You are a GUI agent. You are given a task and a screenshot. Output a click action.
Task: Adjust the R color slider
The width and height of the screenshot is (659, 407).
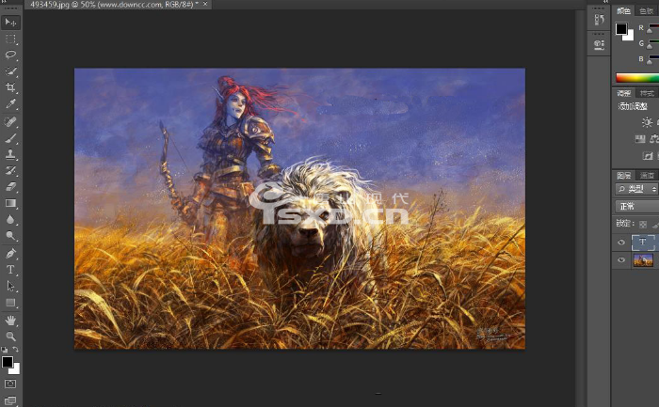[650, 31]
